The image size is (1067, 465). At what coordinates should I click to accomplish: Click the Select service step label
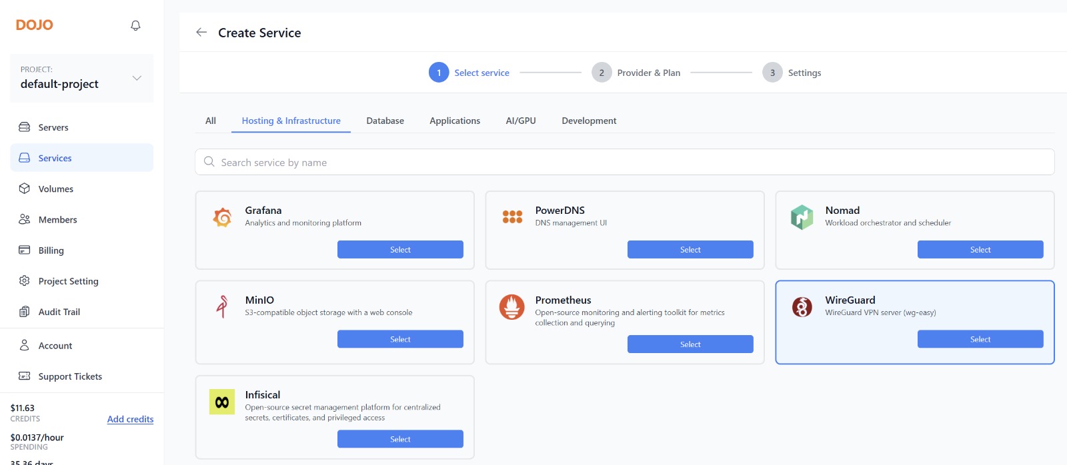pyautogui.click(x=481, y=73)
